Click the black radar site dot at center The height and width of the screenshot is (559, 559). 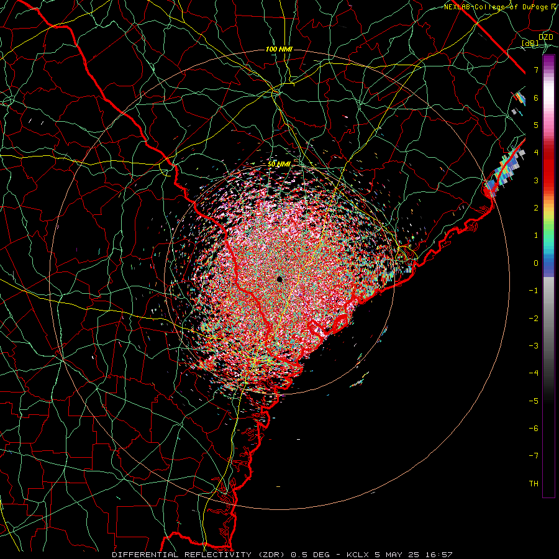[279, 279]
